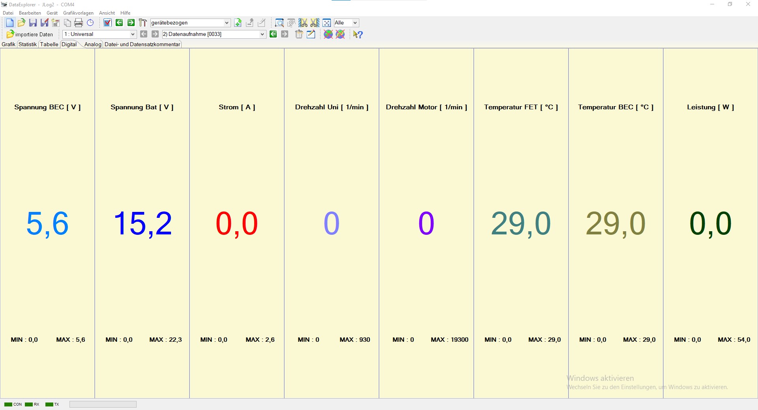Click the green previous record arrow
The height and width of the screenshot is (410, 758).
(x=273, y=34)
